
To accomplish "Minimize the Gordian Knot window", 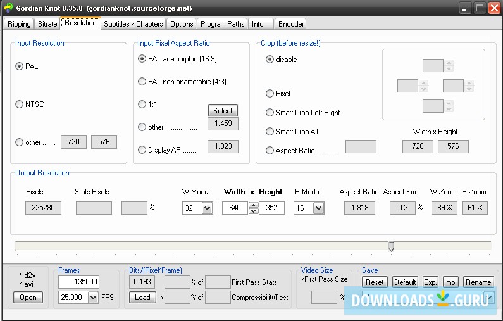I will point(464,8).
